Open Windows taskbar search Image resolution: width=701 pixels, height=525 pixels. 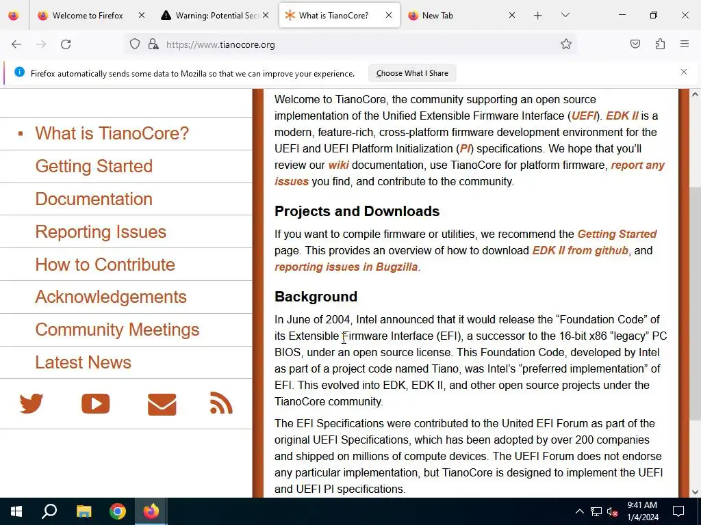click(x=49, y=511)
